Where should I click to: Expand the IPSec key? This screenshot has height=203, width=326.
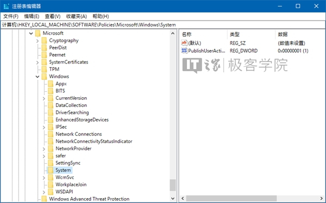(x=44, y=127)
